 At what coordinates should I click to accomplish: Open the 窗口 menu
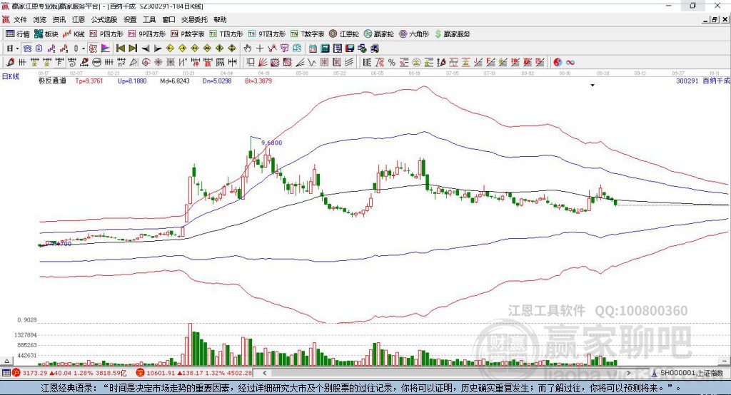pos(168,19)
